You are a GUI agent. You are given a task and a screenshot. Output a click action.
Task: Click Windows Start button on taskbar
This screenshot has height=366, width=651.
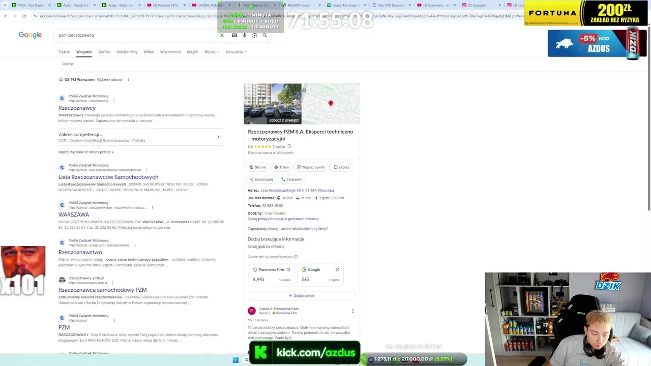click(235, 360)
